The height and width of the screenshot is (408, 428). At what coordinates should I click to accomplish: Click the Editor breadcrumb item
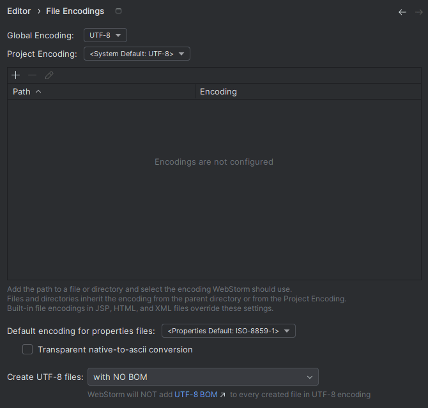click(x=19, y=11)
